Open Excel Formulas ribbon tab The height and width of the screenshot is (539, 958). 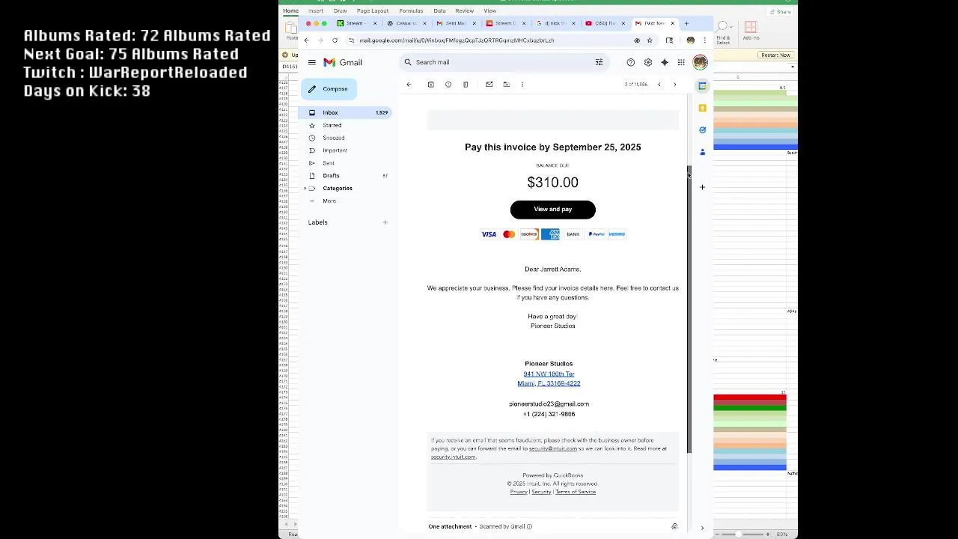pos(411,11)
